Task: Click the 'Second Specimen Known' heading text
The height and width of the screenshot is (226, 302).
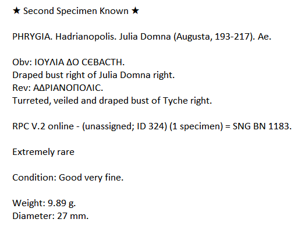Action: 76,11
